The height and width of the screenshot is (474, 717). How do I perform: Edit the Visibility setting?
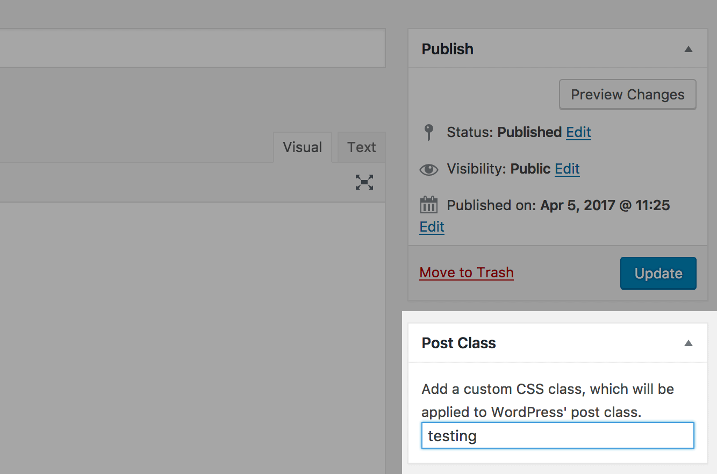click(567, 169)
